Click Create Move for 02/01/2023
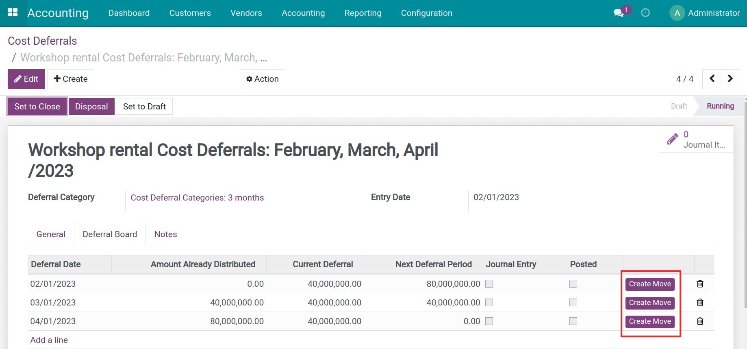The width and height of the screenshot is (747, 349). (650, 284)
